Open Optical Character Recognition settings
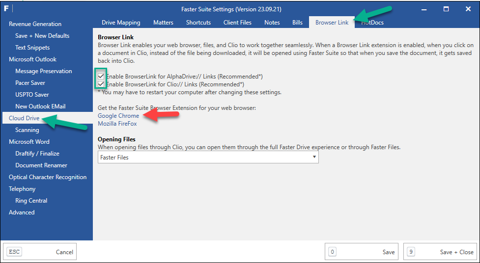 [48, 177]
